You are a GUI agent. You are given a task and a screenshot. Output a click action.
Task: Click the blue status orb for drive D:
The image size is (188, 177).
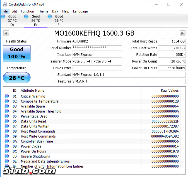(3, 16)
